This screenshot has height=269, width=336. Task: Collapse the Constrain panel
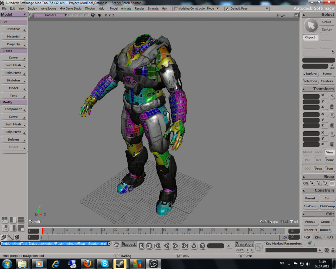[x=304, y=191]
